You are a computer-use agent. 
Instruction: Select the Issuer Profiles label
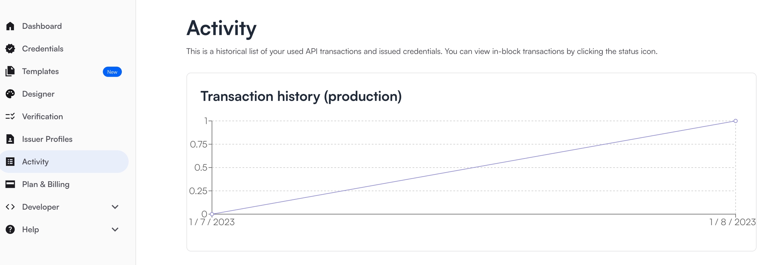[x=47, y=139]
